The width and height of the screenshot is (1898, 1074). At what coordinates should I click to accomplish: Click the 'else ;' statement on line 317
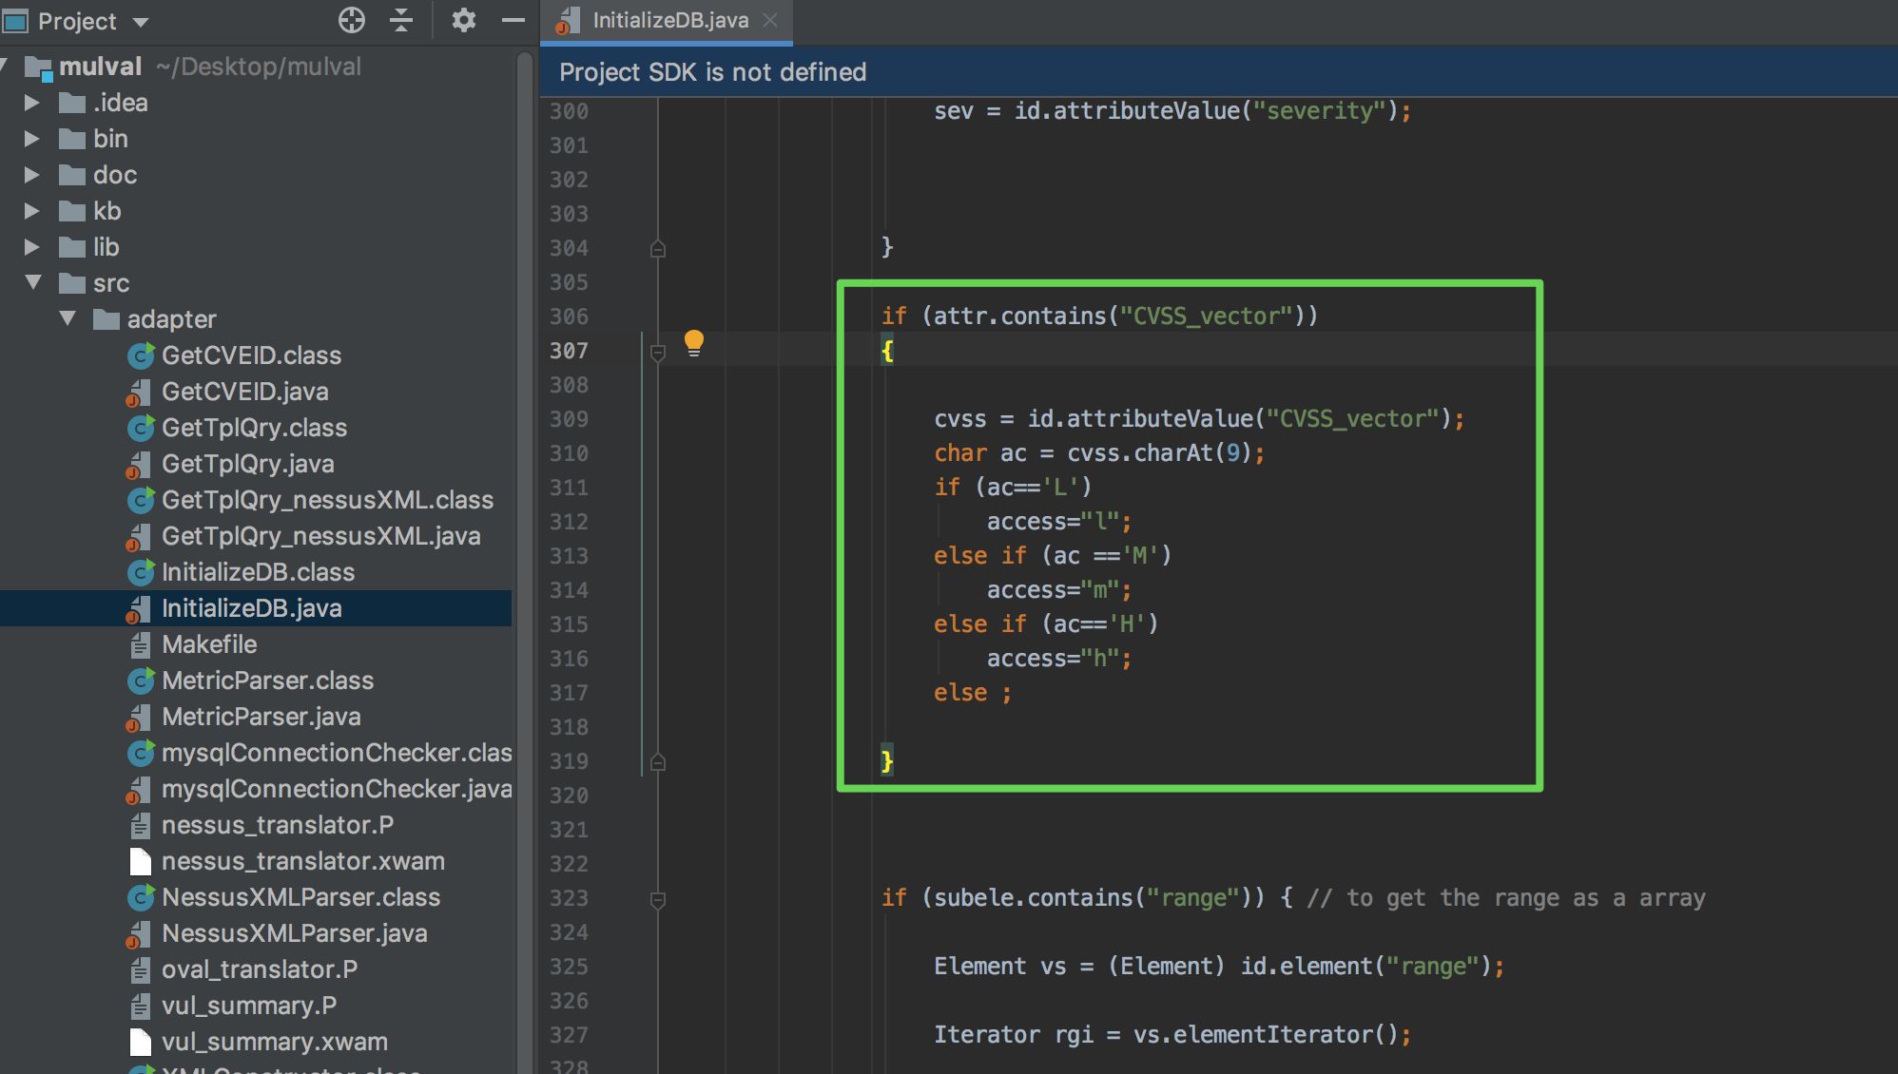click(972, 693)
